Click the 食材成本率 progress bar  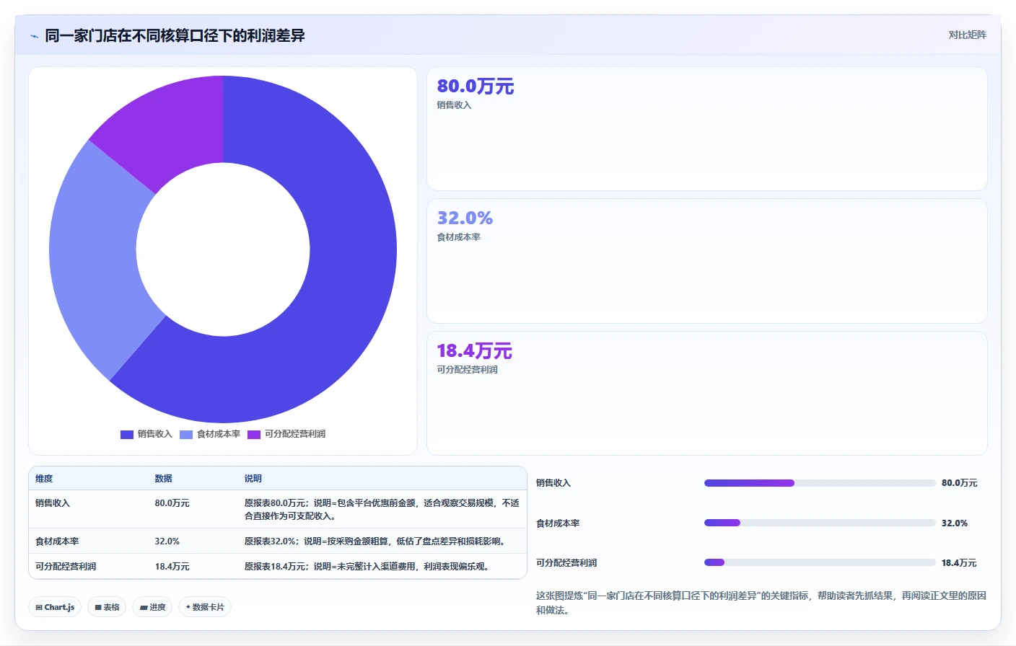pyautogui.click(x=820, y=523)
